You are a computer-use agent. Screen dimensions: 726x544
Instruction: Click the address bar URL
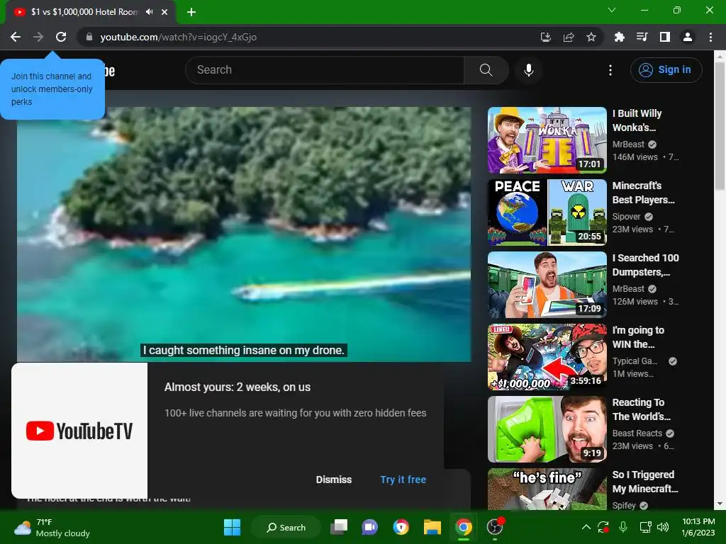[178, 37]
